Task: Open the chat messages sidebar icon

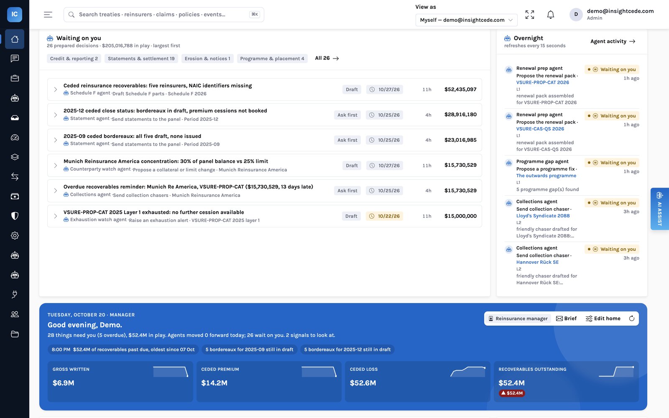Action: pos(15,59)
